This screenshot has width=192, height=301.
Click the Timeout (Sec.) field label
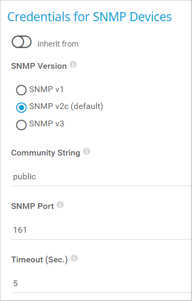(39, 260)
